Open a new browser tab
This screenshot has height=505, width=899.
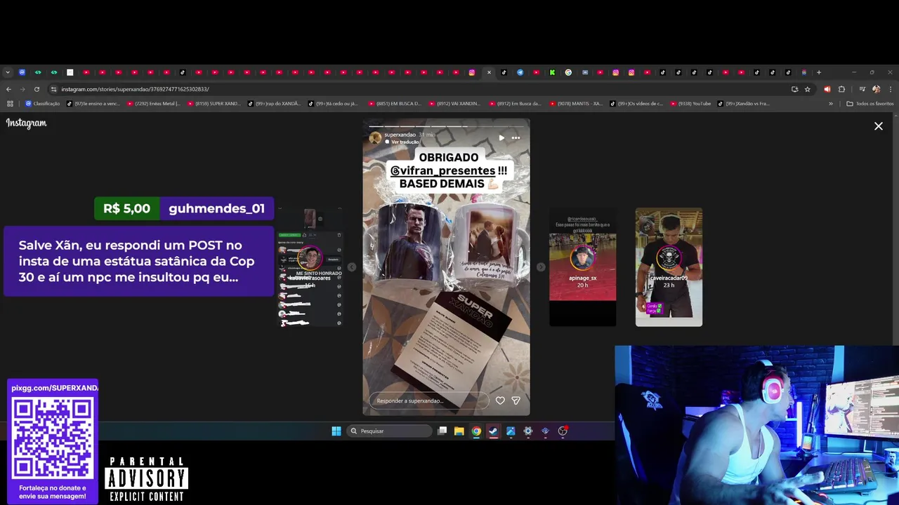point(819,72)
